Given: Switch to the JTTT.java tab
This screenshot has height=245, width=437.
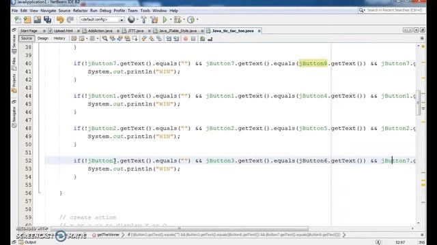Looking at the screenshot, I should coord(136,31).
